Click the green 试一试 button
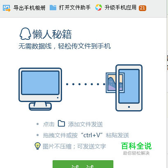 (83, 164)
